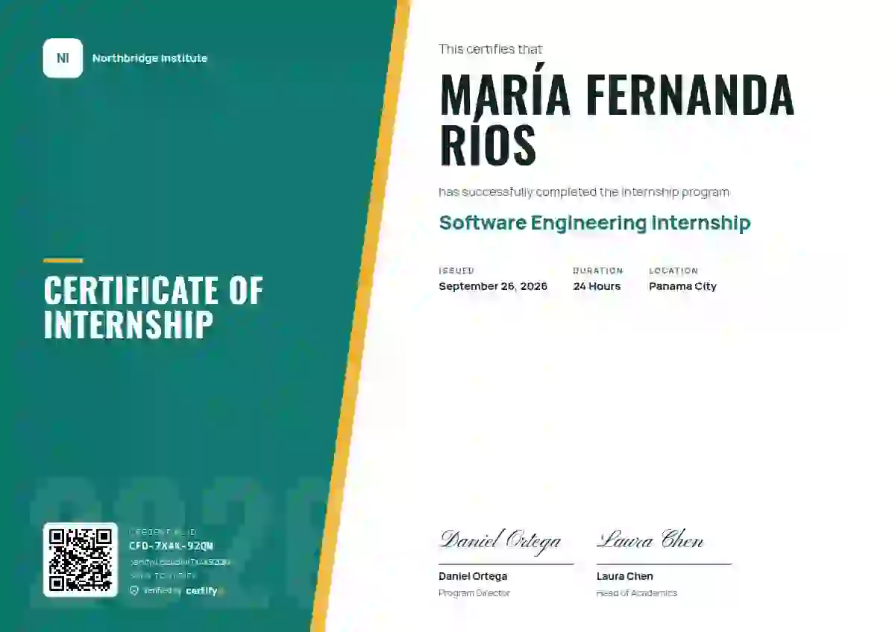Click the LOCATION label
The image size is (895, 632).
(x=673, y=271)
